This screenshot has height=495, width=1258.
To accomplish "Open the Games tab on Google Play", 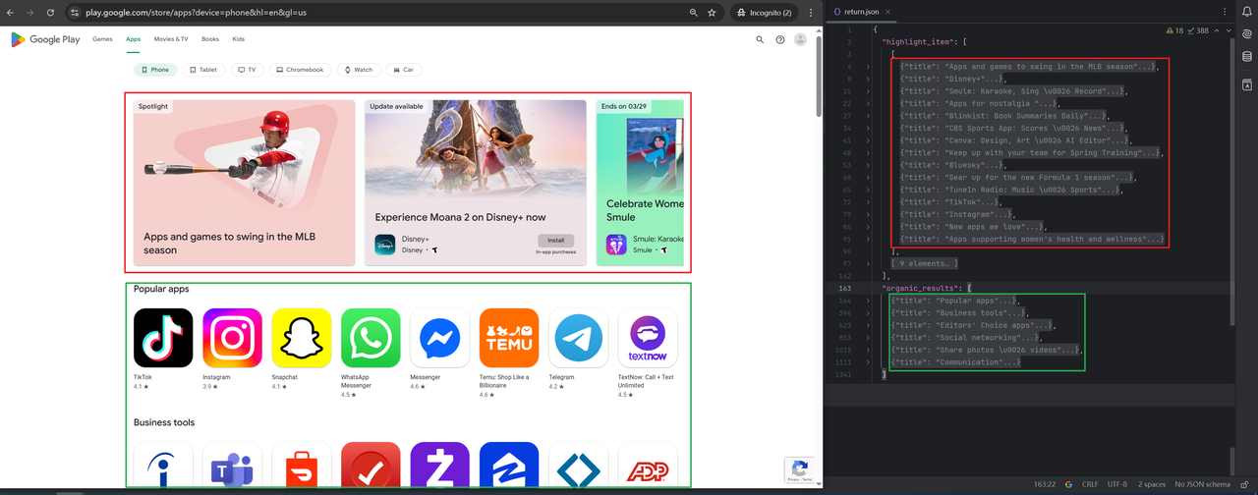I will pyautogui.click(x=102, y=40).
